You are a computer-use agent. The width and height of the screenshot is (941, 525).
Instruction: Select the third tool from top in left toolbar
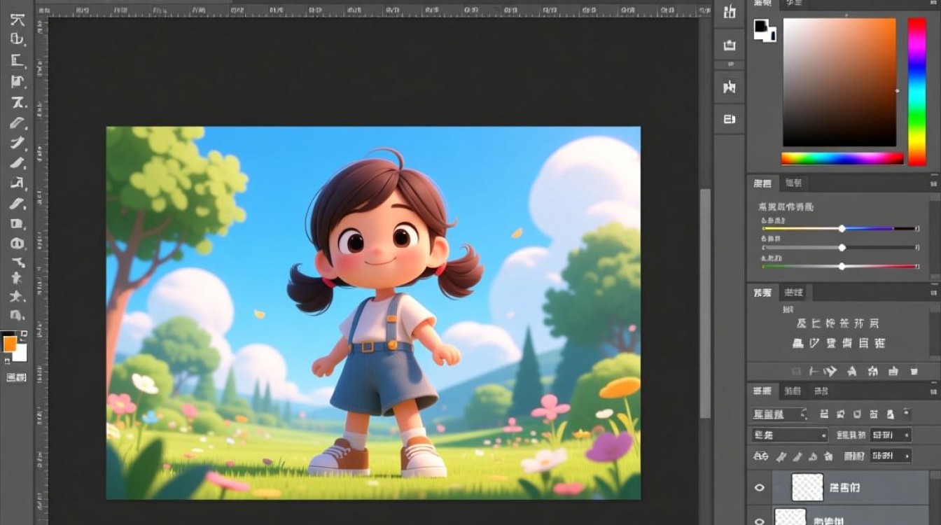[18, 60]
